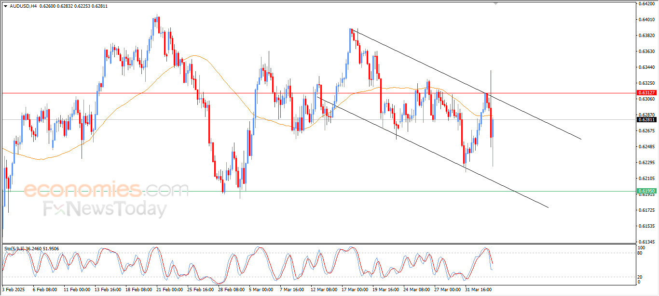Click the stochastic 80 level label
The image size is (659, 296).
pos(640,252)
